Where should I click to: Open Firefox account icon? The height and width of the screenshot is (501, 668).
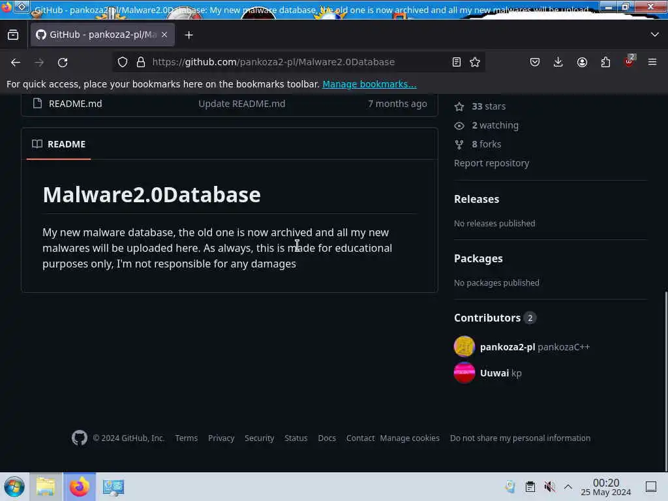(x=582, y=62)
